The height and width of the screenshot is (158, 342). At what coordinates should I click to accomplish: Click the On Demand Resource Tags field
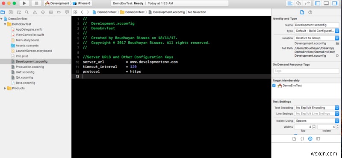tap(306, 71)
